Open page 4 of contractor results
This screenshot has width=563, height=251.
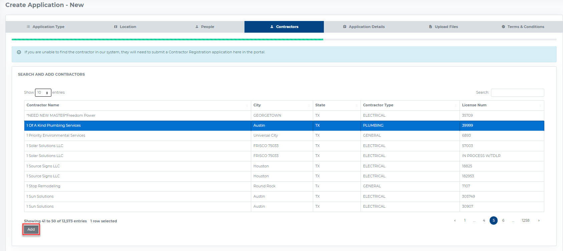pyautogui.click(x=484, y=220)
